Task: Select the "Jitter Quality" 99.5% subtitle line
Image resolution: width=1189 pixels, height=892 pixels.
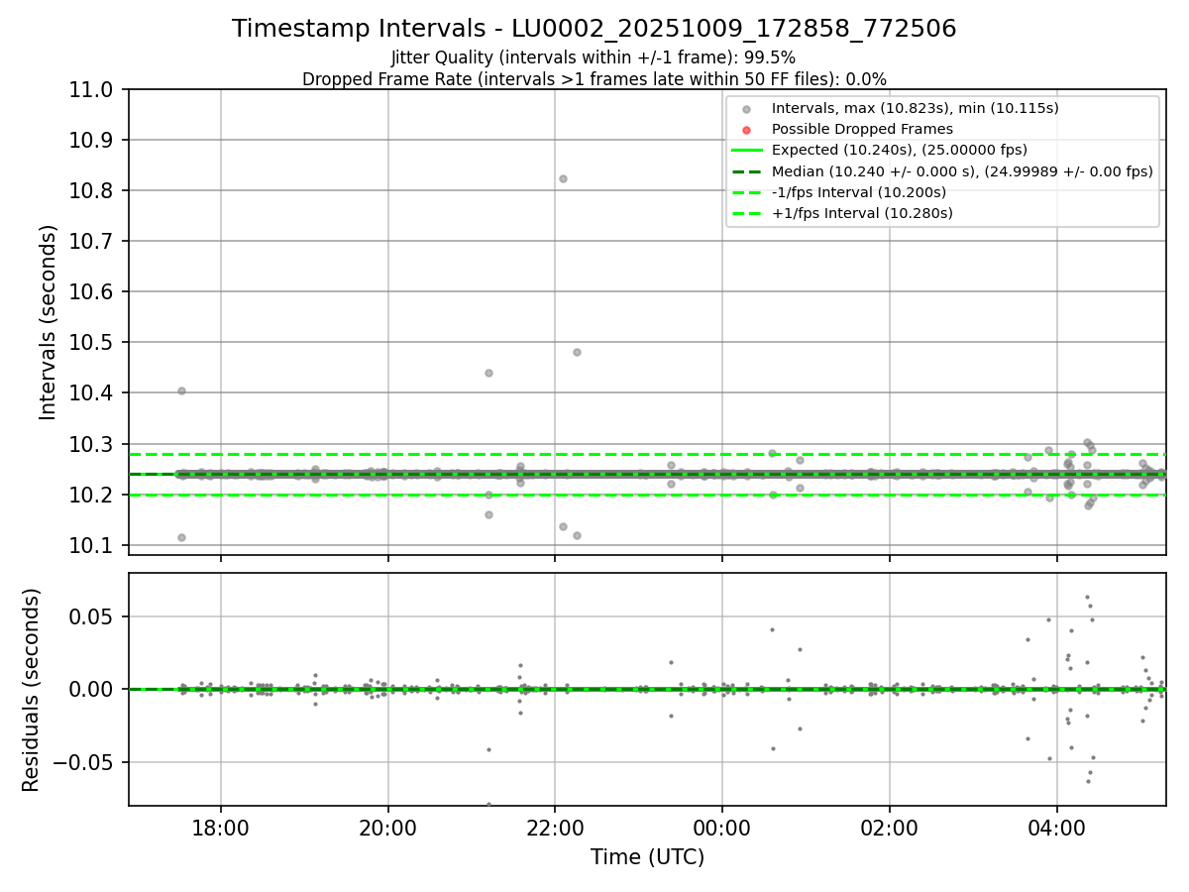Action: pos(594,57)
